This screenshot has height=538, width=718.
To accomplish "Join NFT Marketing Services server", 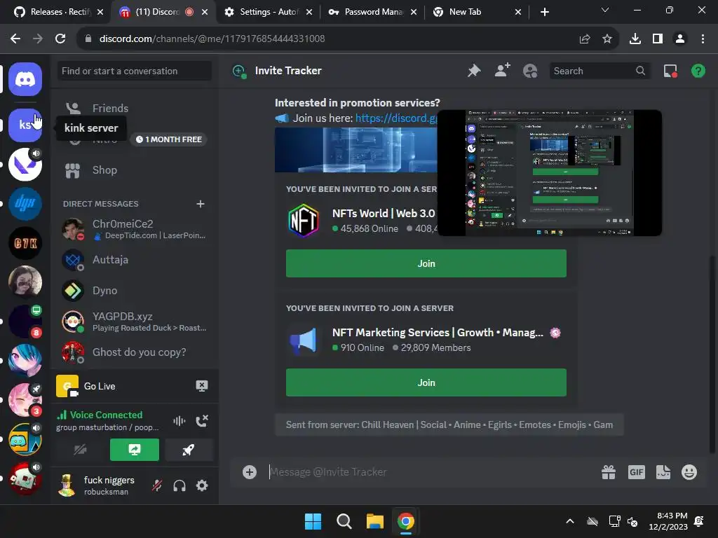I will 426,382.
